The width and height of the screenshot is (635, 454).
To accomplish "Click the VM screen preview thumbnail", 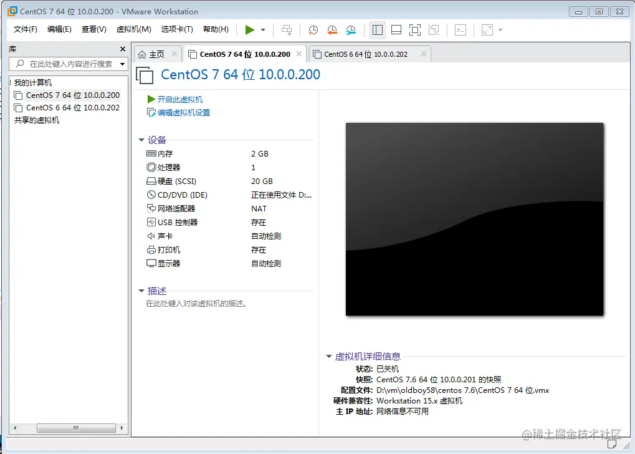I will [x=474, y=219].
